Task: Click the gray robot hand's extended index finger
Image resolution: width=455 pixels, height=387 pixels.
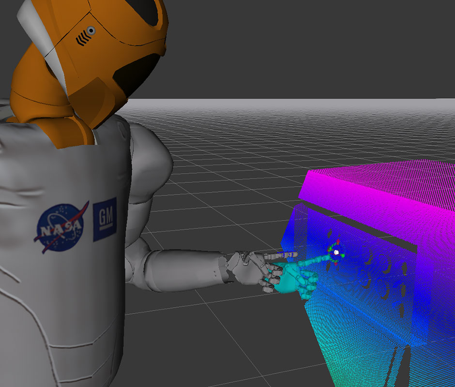Action: click(x=280, y=255)
